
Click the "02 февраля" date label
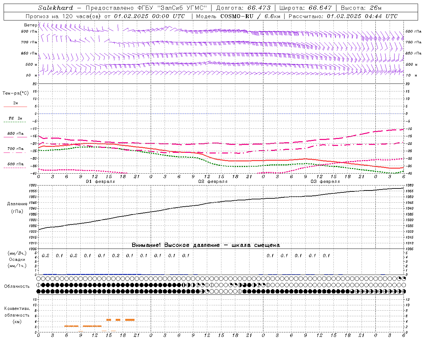pos(213,182)
